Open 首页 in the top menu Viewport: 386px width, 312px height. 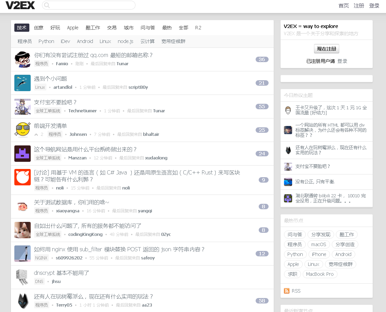[x=343, y=5]
